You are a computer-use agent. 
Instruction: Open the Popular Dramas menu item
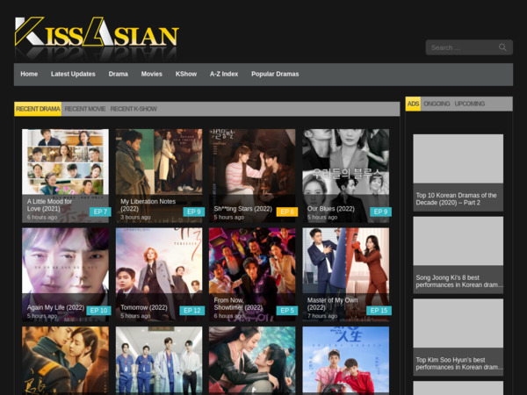pos(275,74)
